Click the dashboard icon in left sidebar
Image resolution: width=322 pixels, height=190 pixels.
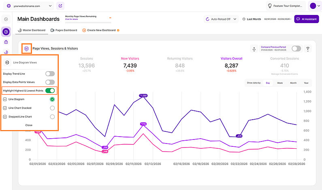[x=6, y=32]
